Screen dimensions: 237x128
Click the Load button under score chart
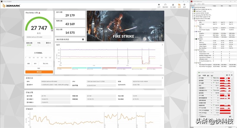(28, 64)
